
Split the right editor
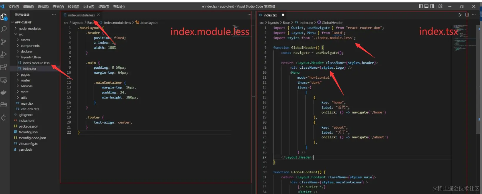[467, 15]
